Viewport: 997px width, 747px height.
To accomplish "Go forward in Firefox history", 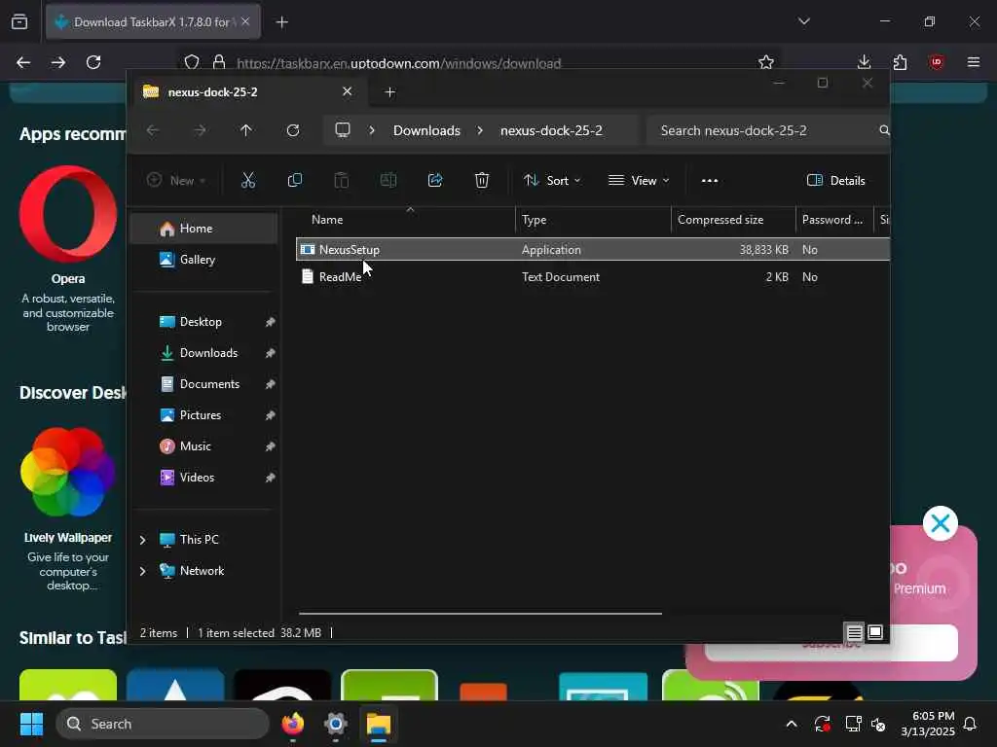I will pos(58,62).
